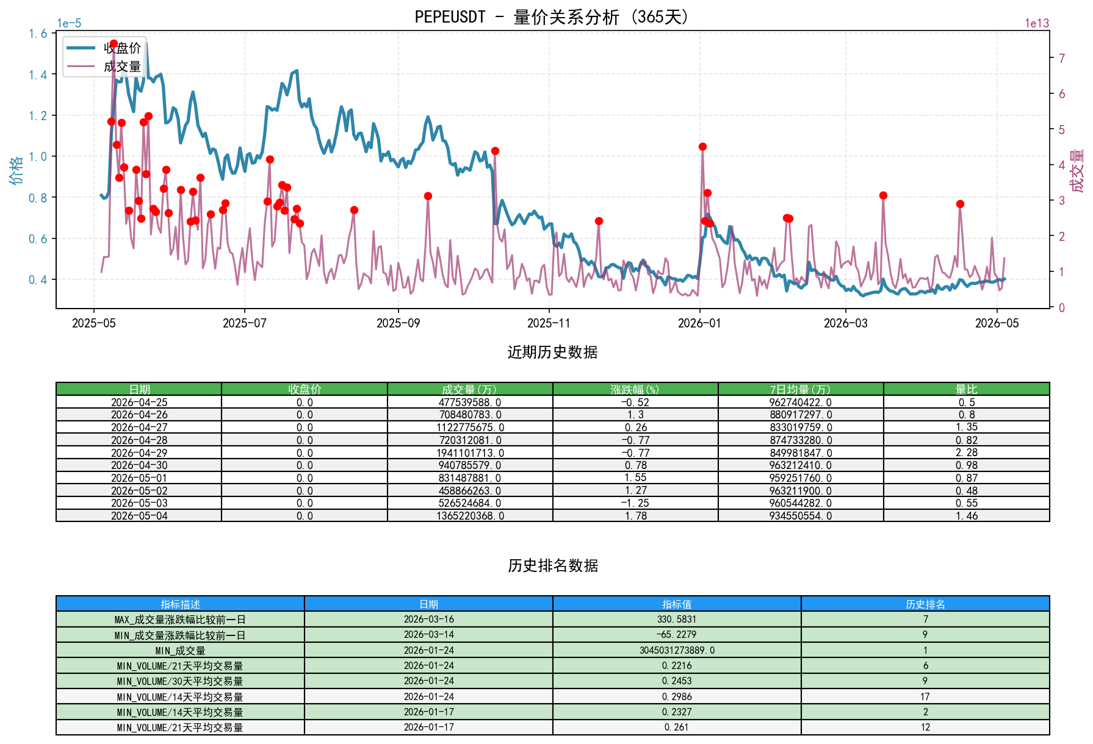Screen dimensions: 1093x744
Task: Click the 1e-5 scale label above left axis
Action: pos(69,24)
